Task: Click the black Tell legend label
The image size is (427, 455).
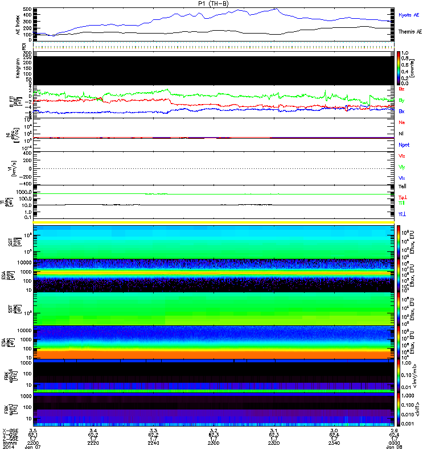Action: [403, 187]
